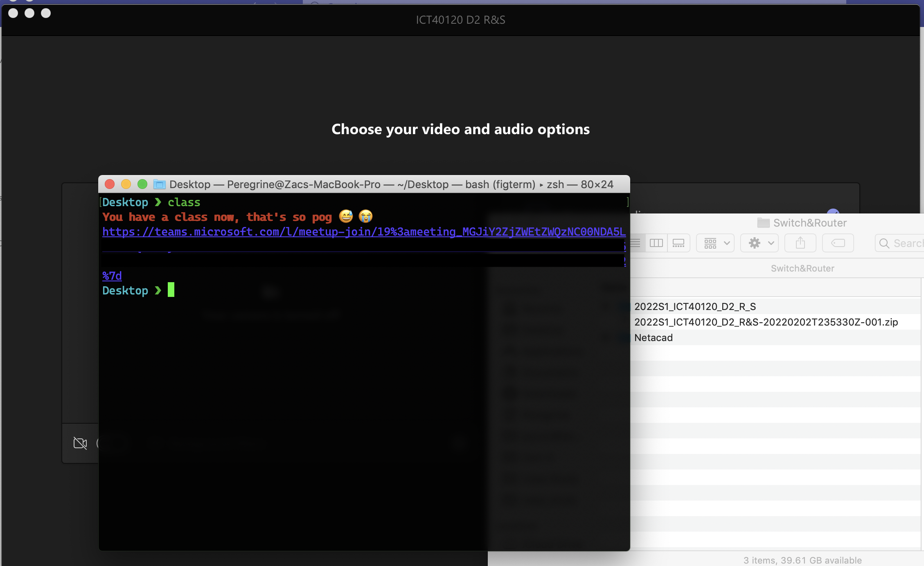924x566 pixels.
Task: Toggle the camera switch beside camera icon
Action: 98,443
